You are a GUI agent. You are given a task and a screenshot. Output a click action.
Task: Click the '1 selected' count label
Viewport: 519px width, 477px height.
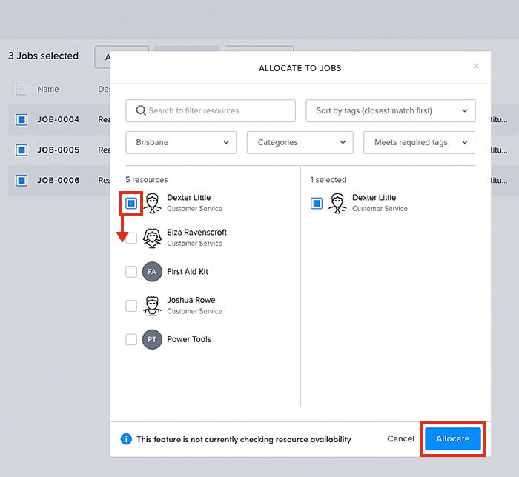click(x=328, y=180)
